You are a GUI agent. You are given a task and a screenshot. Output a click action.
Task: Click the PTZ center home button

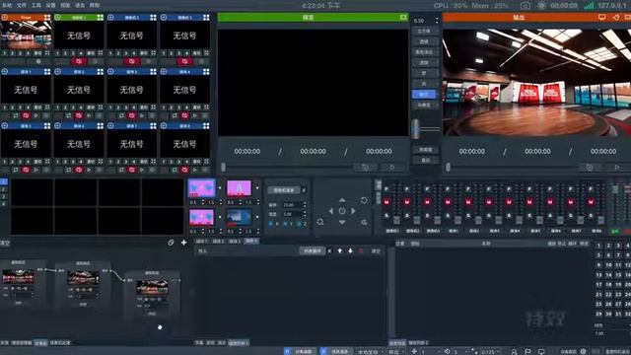click(x=342, y=211)
